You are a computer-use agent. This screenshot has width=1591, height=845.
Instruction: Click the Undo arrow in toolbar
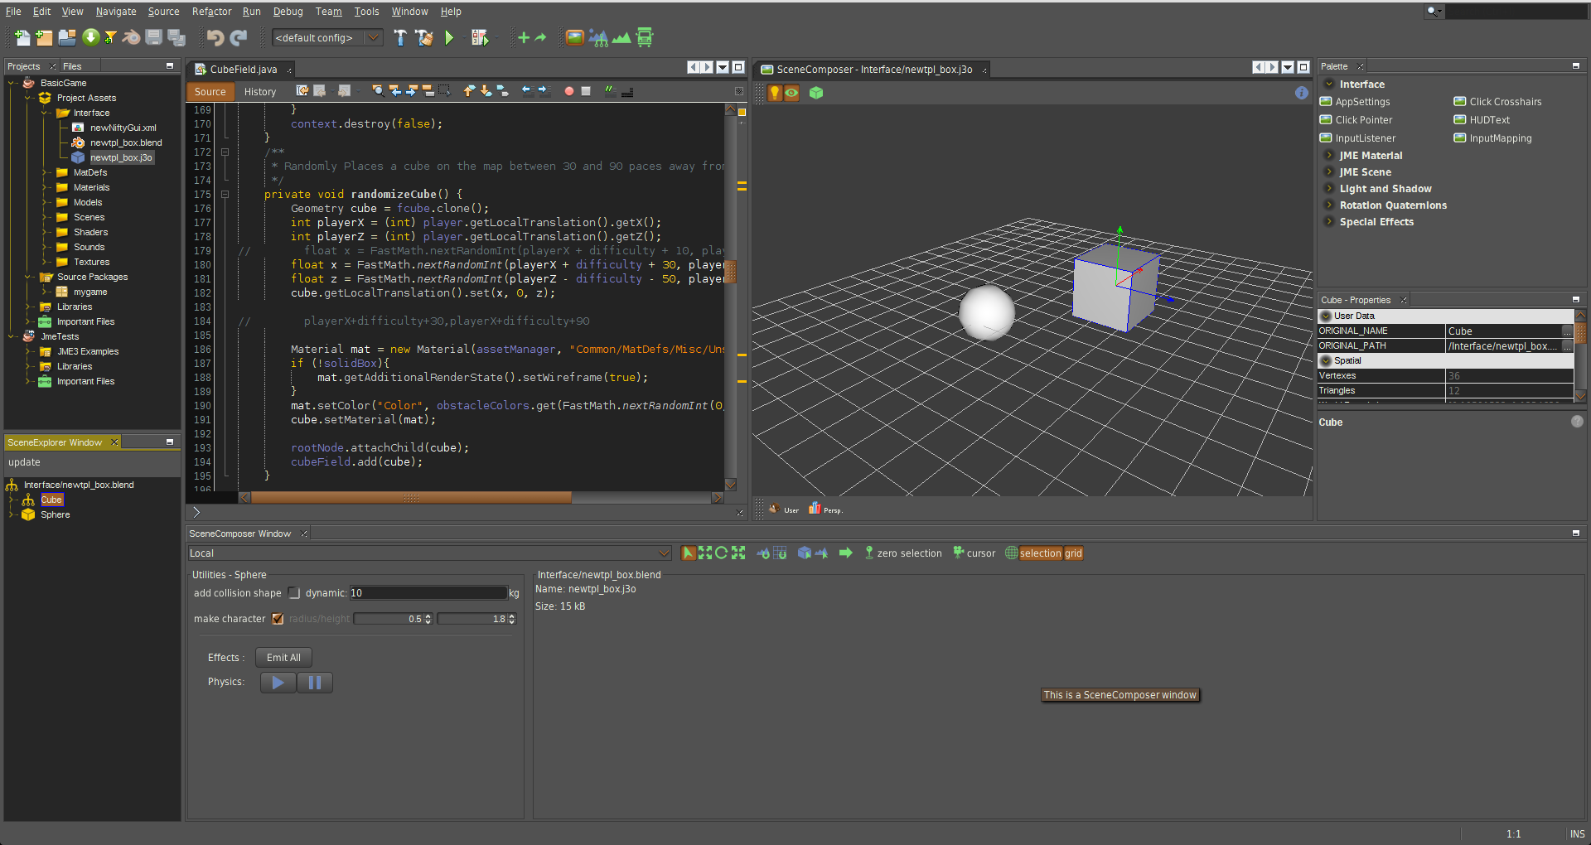(x=215, y=37)
